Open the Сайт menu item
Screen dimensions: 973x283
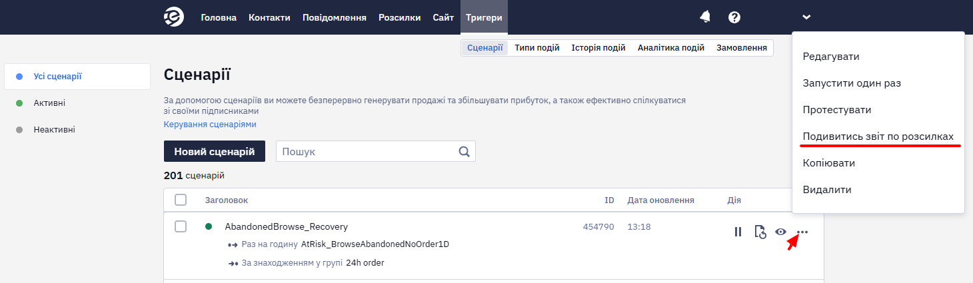443,17
